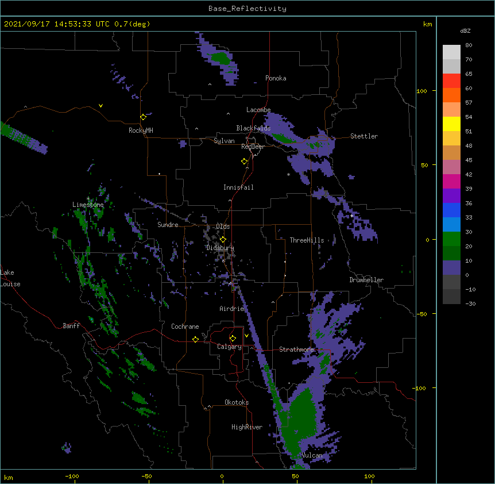This screenshot has height=484, width=495.
Task: Click the 100 tick on the bottom axis
Action: (x=369, y=476)
